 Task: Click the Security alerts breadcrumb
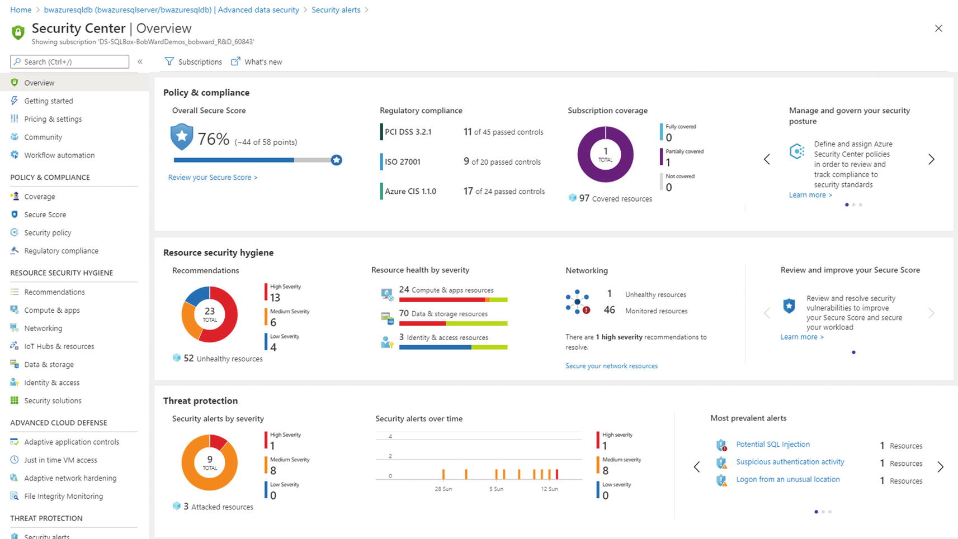coord(336,10)
